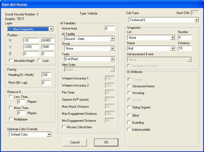Click the Type: Vehicle label
Viewport: 204px width, 152px height.
tap(89, 13)
